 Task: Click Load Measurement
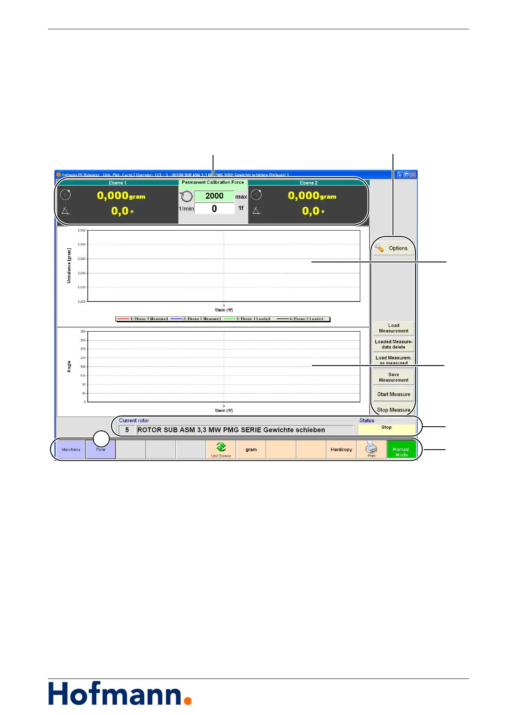(x=393, y=328)
